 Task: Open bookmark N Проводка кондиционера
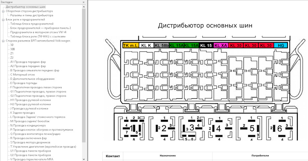point(28,126)
